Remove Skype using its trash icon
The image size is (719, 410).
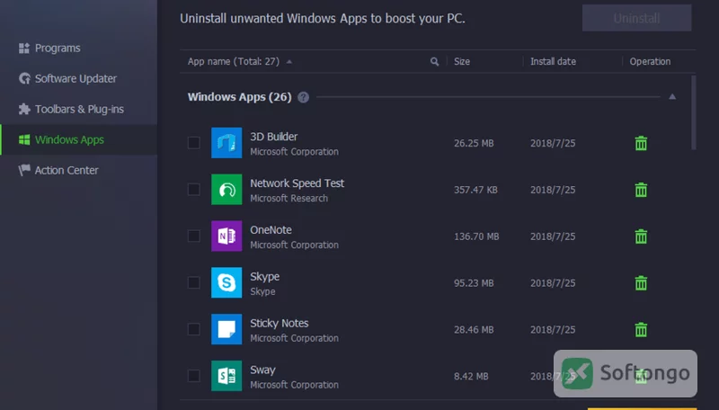tap(641, 283)
